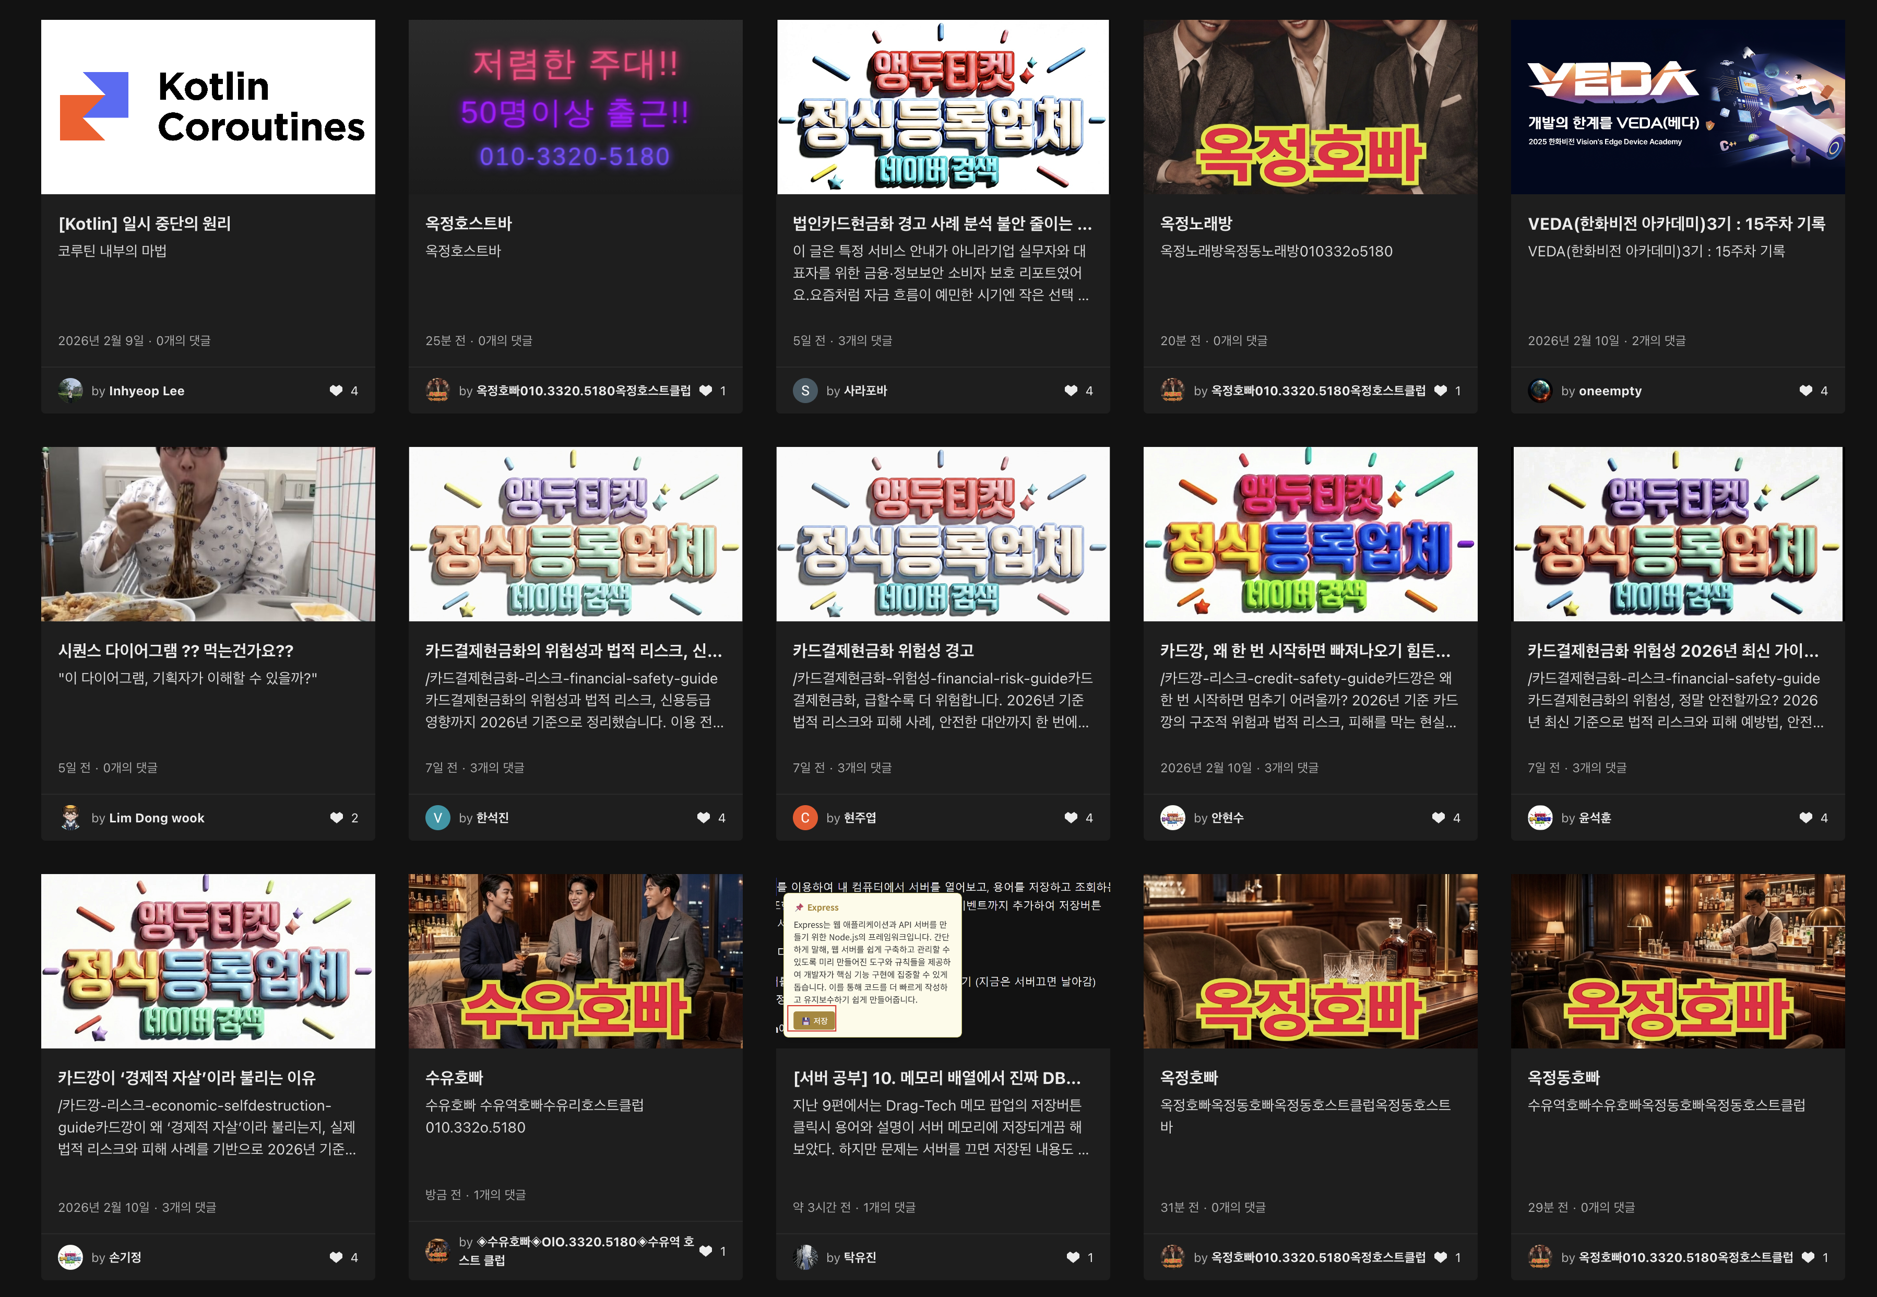Open the Kotlin Coroutines thumbnail
This screenshot has height=1297, width=1877.
208,107
